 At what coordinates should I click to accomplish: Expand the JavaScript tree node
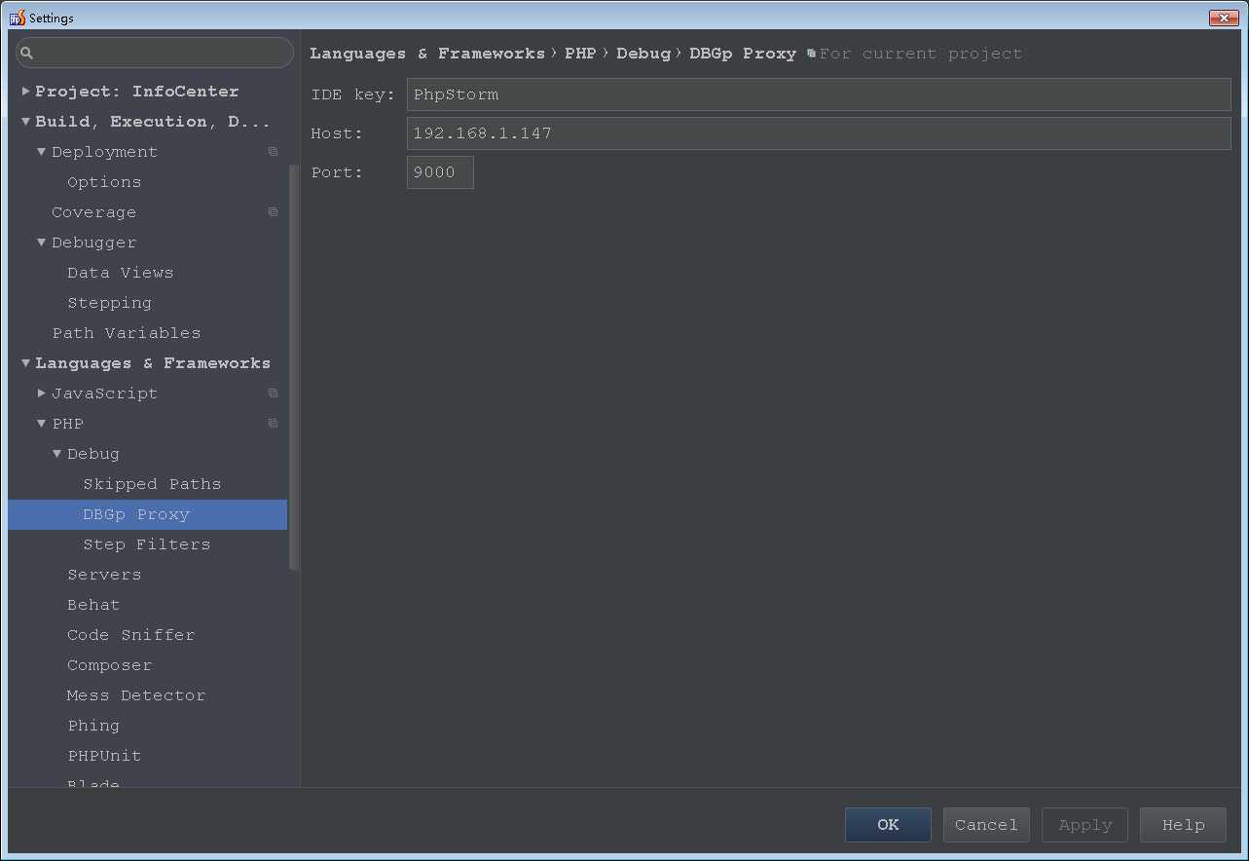[41, 393]
